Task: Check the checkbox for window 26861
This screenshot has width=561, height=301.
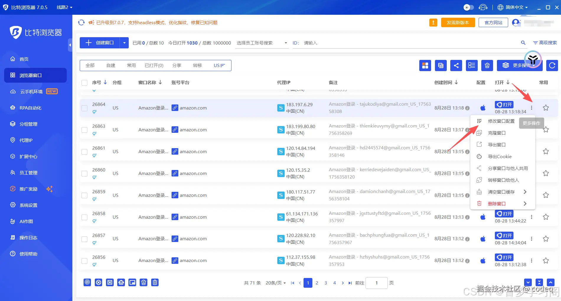Action: pyautogui.click(x=84, y=152)
